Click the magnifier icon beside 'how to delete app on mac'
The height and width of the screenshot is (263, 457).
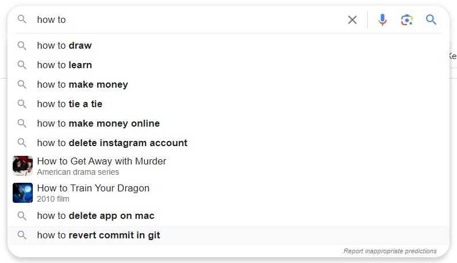[22, 216]
